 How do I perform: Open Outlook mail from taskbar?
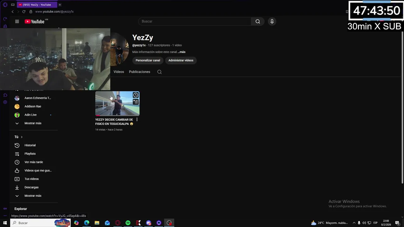point(107,223)
